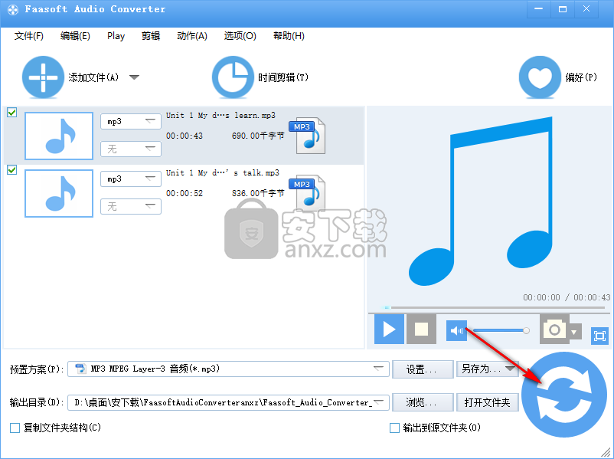Viewport: 614px width, 459px height.
Task: Open the 文件(F) menu
Action: click(29, 36)
